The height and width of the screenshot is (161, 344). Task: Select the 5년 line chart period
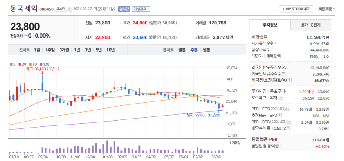[x=99, y=50]
